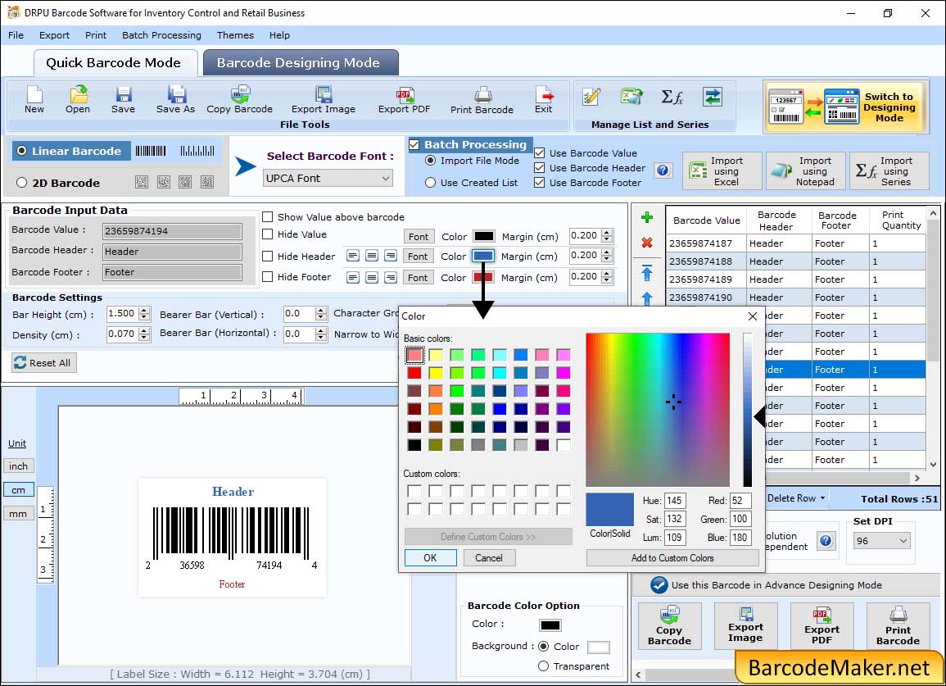Screen dimensions: 946x686
Task: Adjust value Margin stepper in Hide Value row
Action: 607,236
